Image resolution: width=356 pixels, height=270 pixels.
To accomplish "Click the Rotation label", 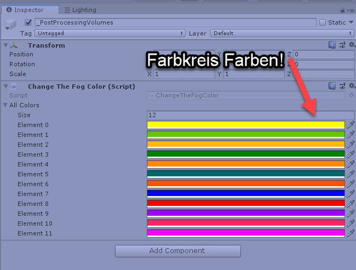I will click(22, 64).
